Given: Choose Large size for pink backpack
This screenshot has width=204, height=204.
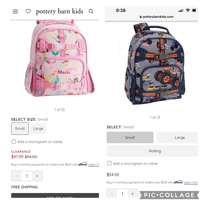Looking at the screenshot, I should 38,129.
